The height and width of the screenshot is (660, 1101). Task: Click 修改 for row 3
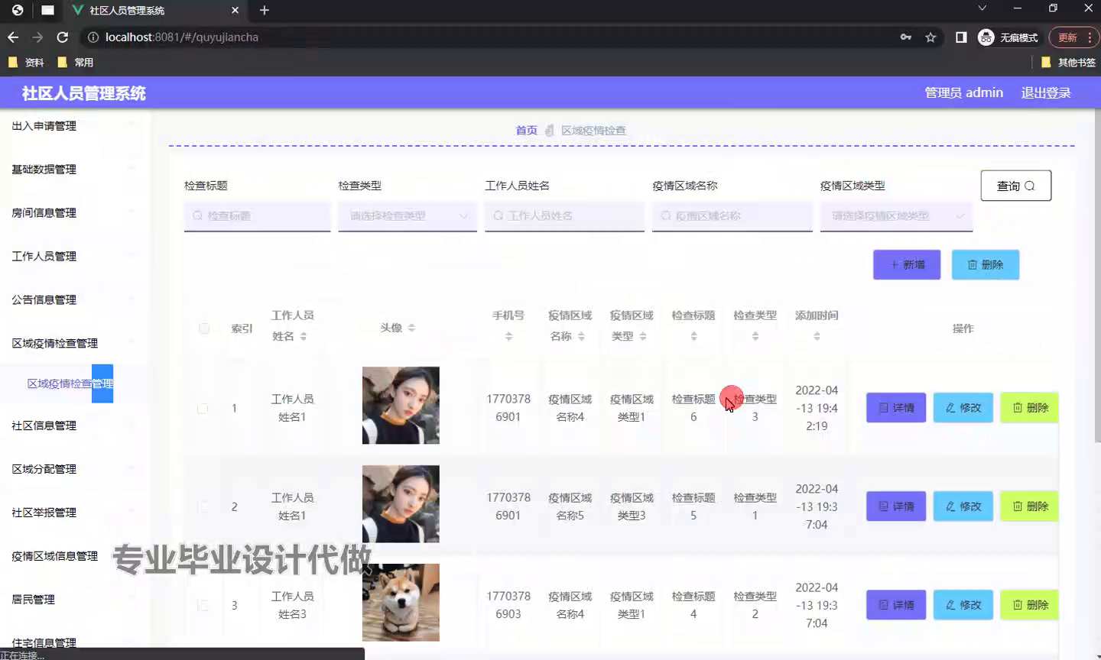[963, 605]
